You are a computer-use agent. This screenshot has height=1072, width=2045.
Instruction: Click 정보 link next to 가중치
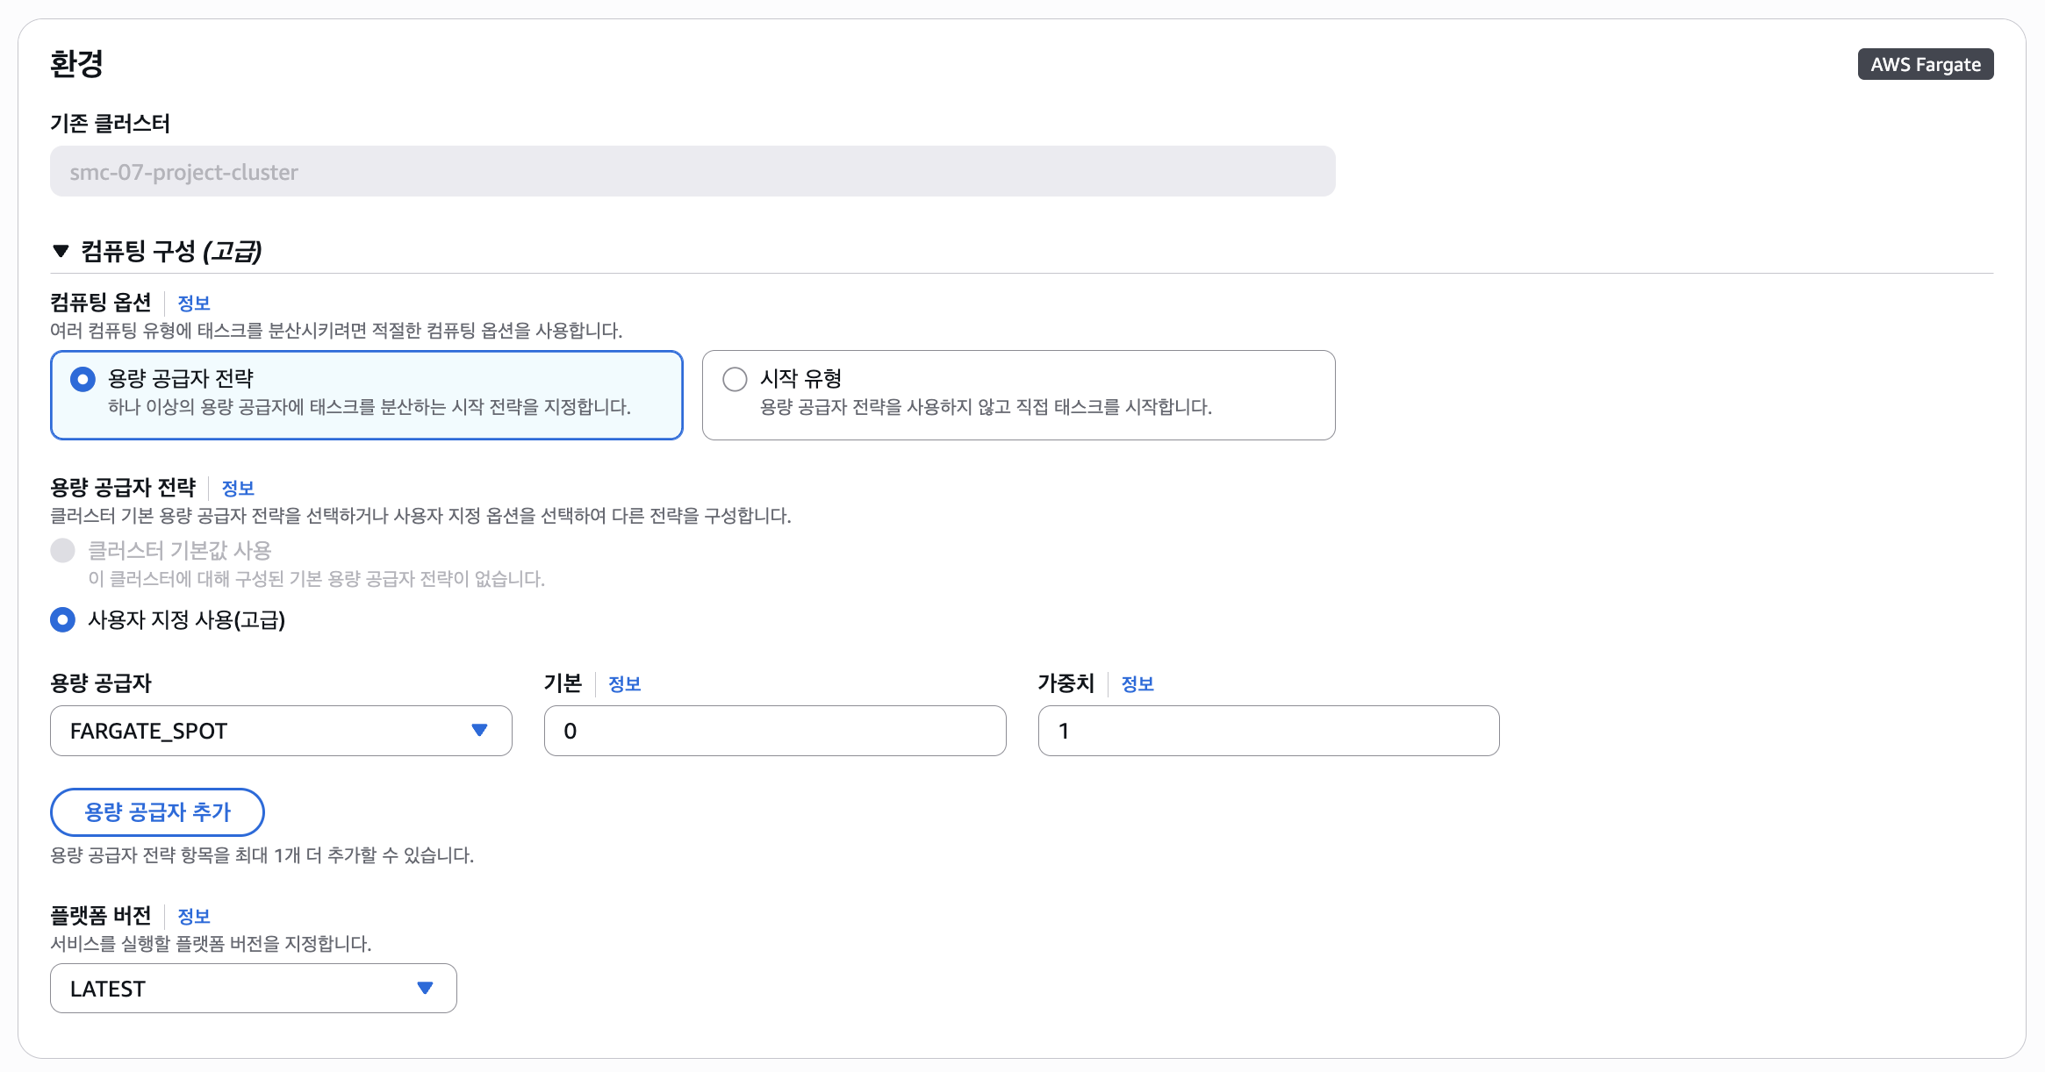[1137, 684]
